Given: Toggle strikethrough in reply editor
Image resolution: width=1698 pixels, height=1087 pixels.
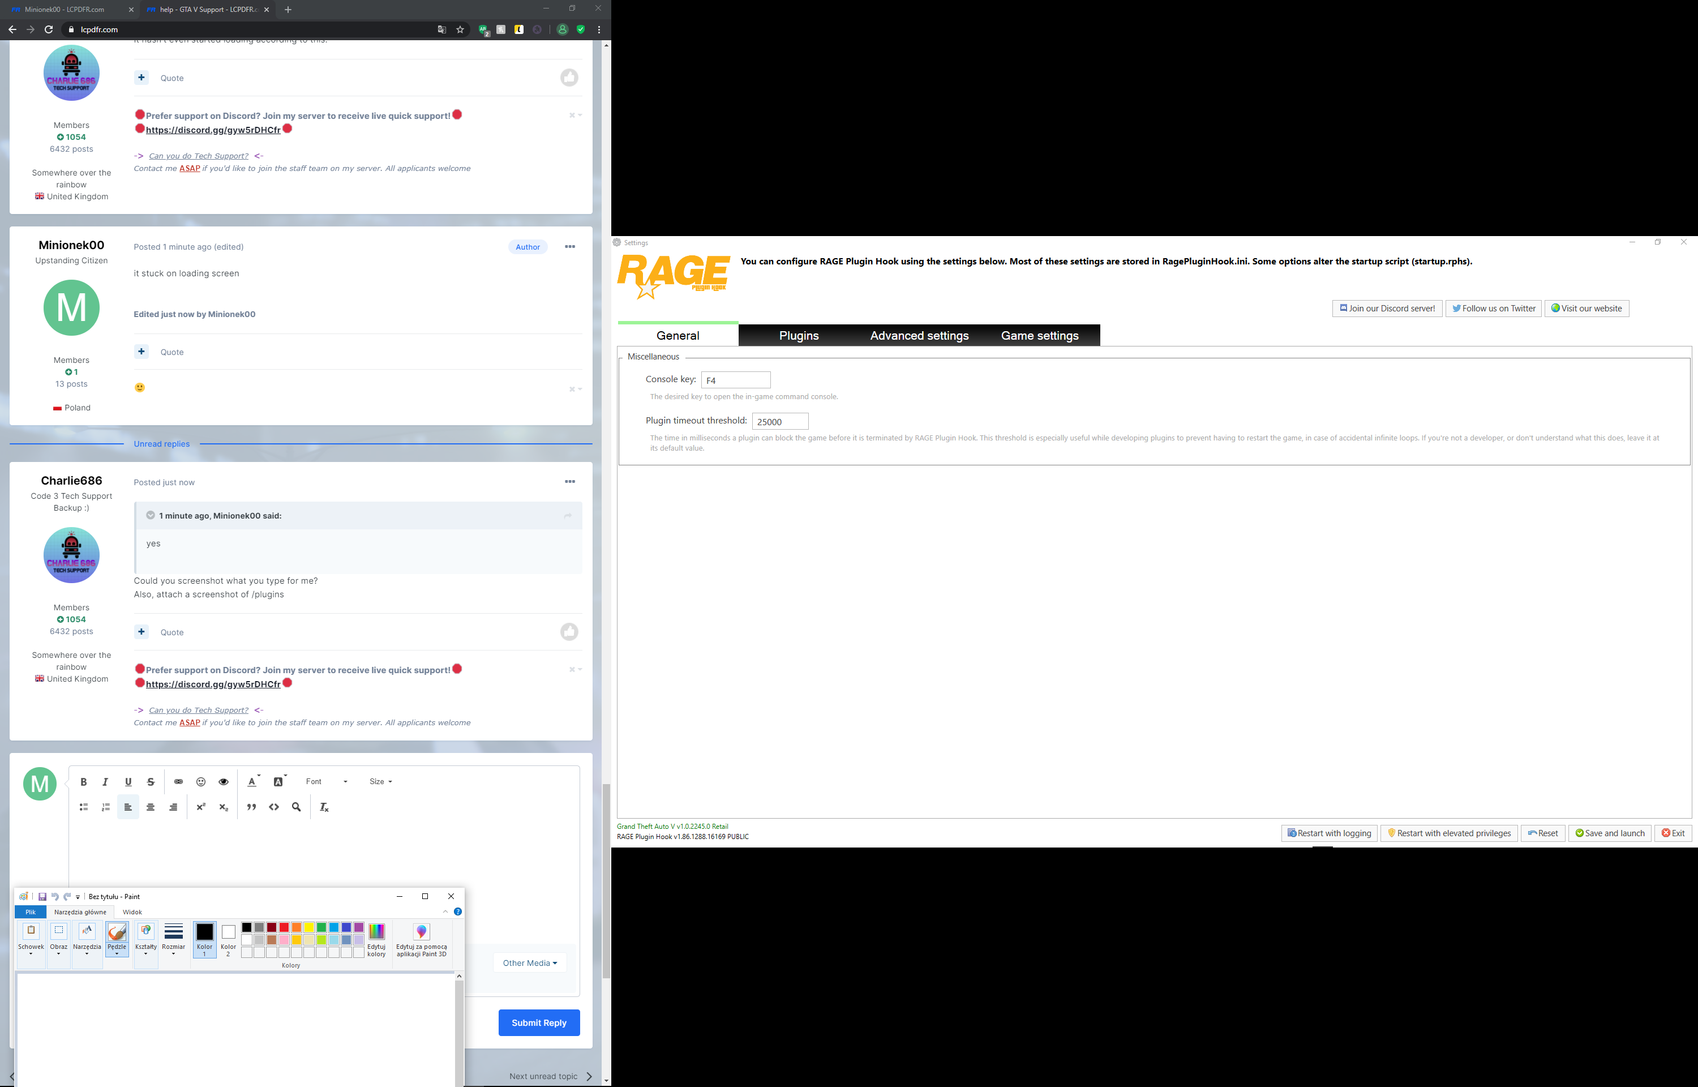Looking at the screenshot, I should point(150,781).
